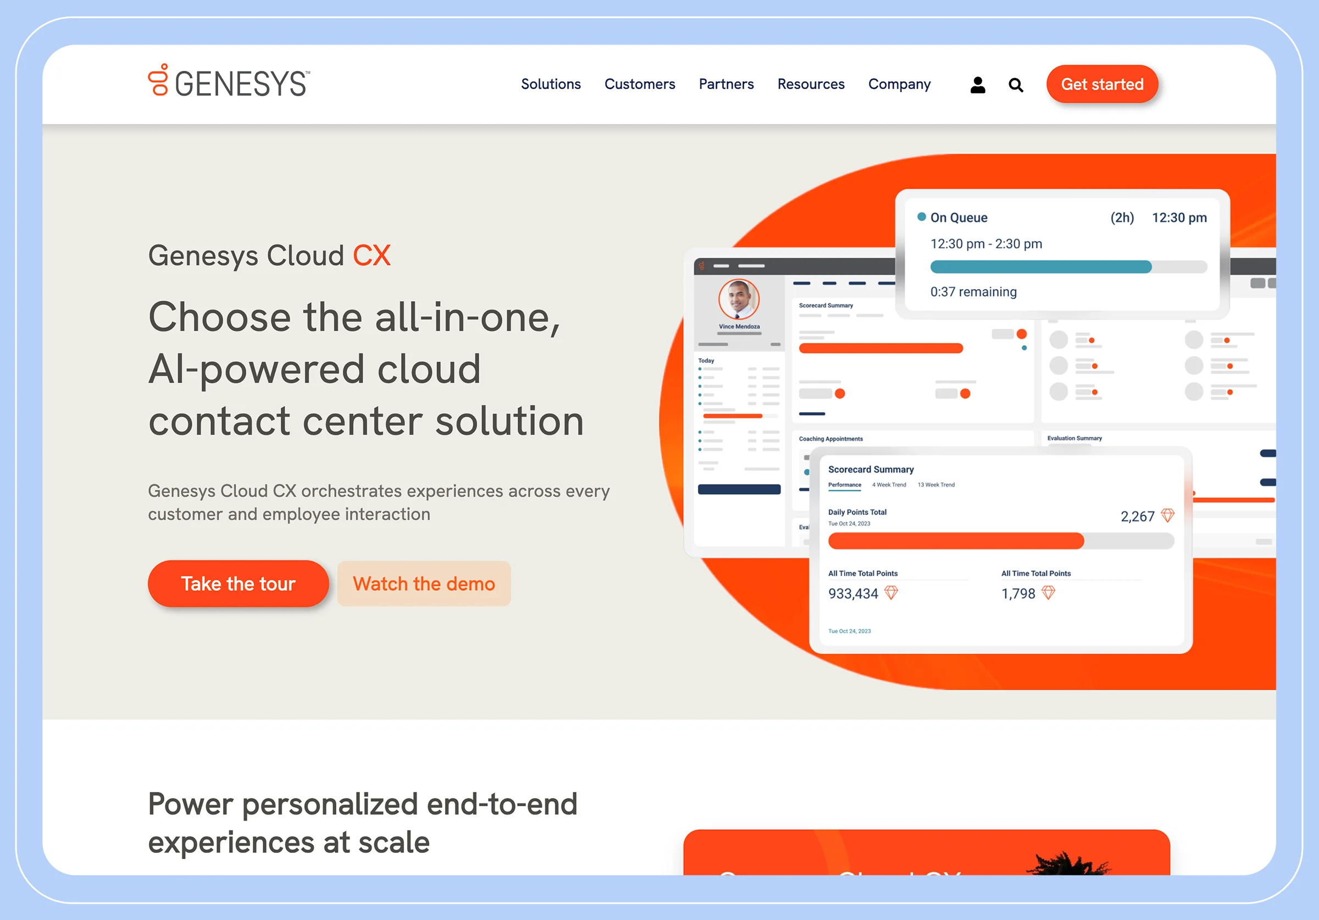Click the 12:30 pm - 2:30 pm time range
The width and height of the screenshot is (1319, 920).
[985, 243]
